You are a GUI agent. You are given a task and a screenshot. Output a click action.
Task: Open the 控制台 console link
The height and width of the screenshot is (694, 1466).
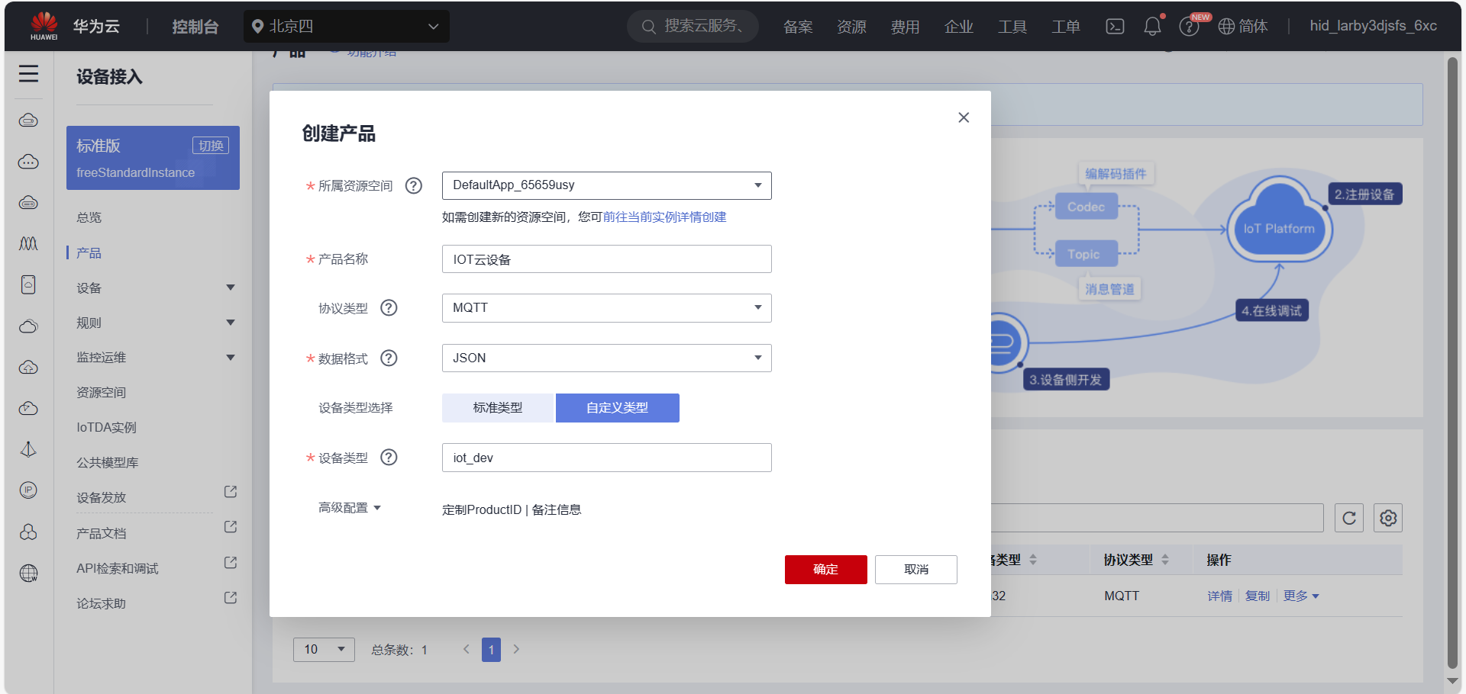[x=195, y=27]
